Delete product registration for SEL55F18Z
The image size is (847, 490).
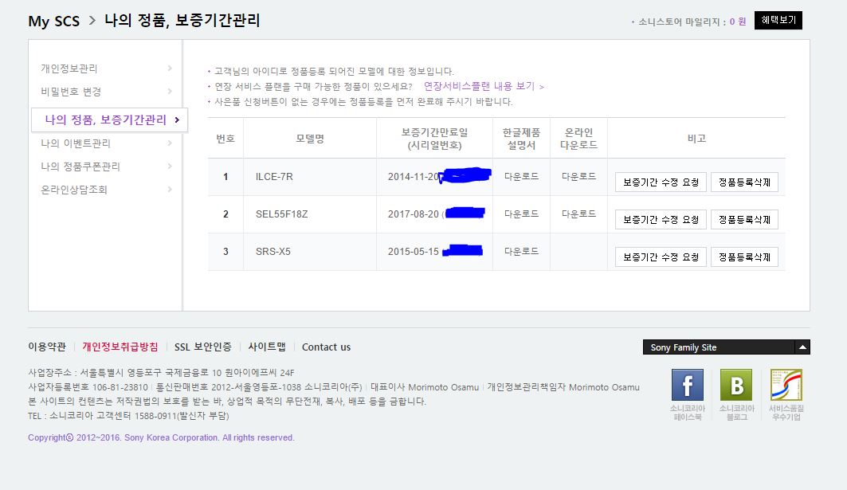tap(744, 220)
